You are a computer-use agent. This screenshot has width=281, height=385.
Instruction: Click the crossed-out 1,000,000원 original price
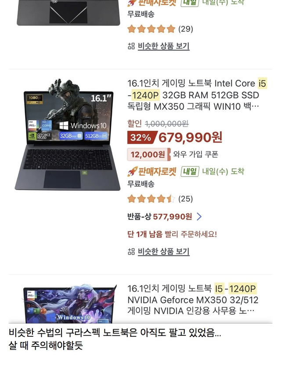point(166,123)
